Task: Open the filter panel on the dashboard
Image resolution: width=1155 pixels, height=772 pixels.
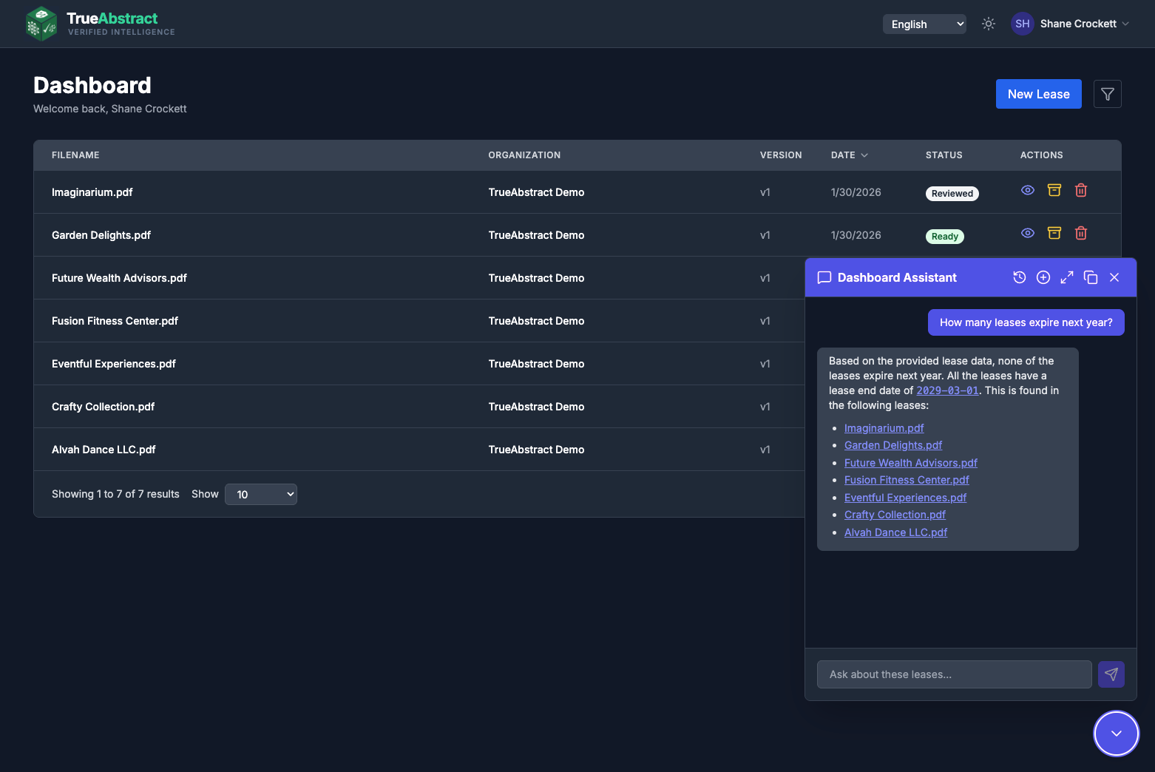Action: (x=1107, y=94)
